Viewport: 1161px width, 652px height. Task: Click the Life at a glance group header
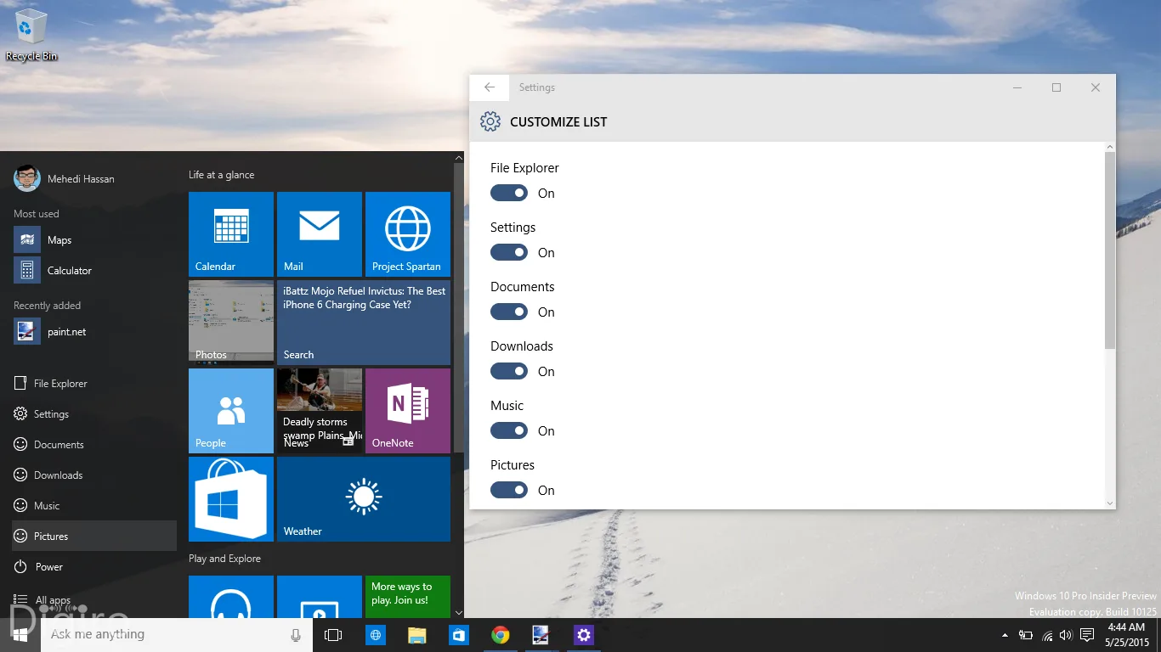click(222, 175)
